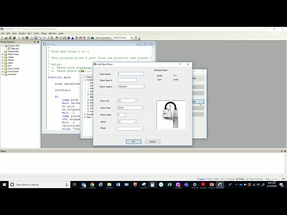
Task: Select Labels folder in Project Explorer
Action: click(x=11, y=57)
